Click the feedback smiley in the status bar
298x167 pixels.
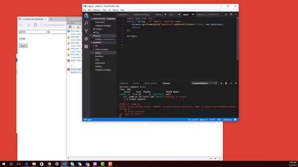point(235,120)
